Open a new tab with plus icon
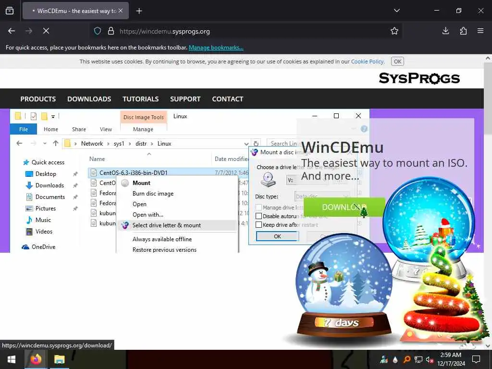The height and width of the screenshot is (369, 492). pyautogui.click(x=139, y=11)
